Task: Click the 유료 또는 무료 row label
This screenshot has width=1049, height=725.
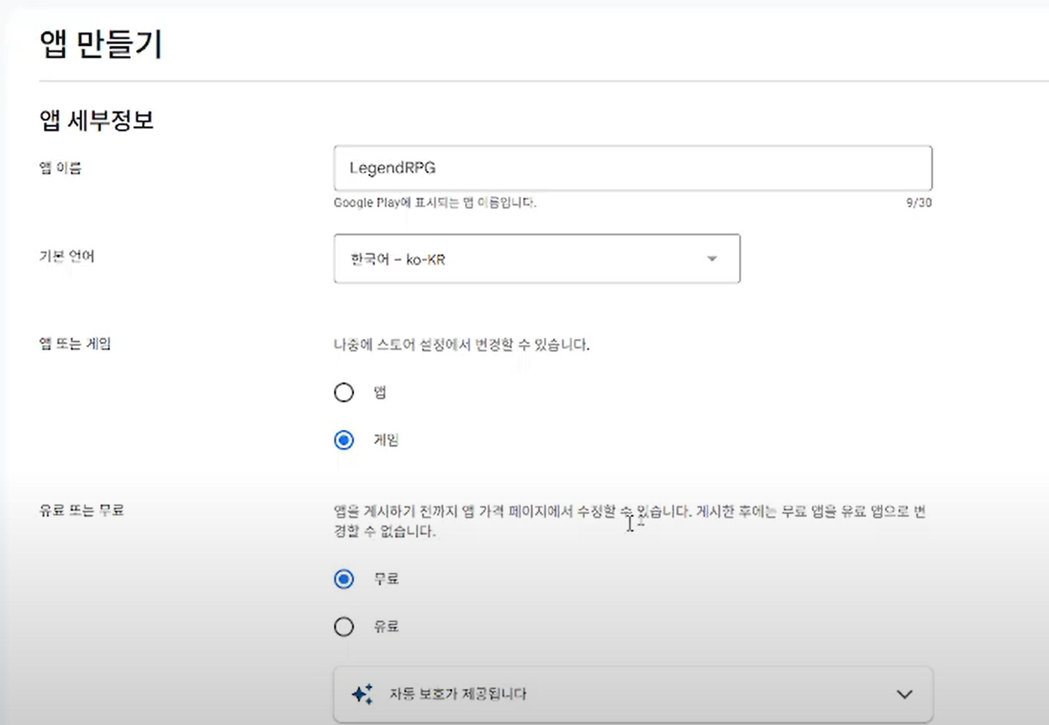Action: pos(81,510)
